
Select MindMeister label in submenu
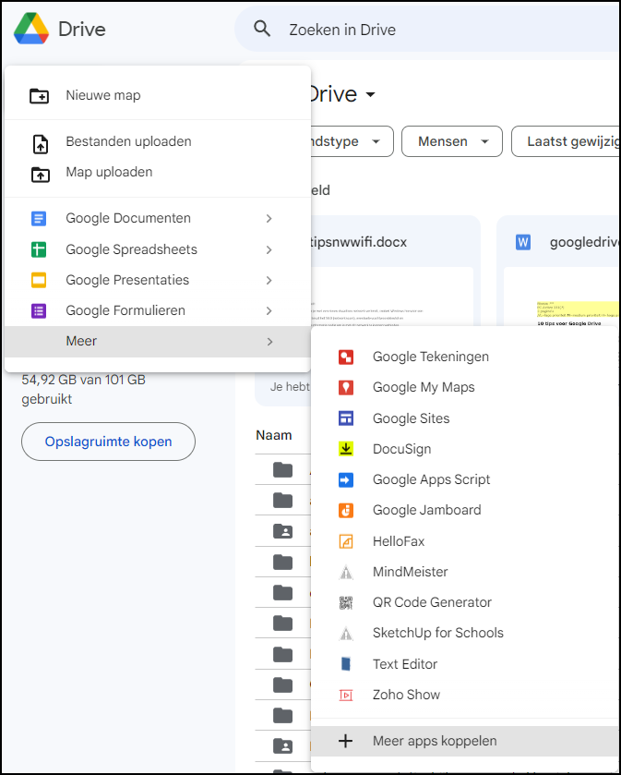pyautogui.click(x=411, y=572)
